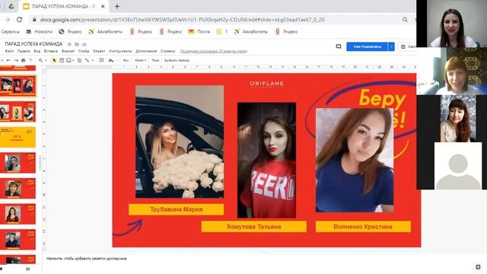Click the magnifier icon in address bar
This screenshot has height=274, width=487.
[405, 20]
